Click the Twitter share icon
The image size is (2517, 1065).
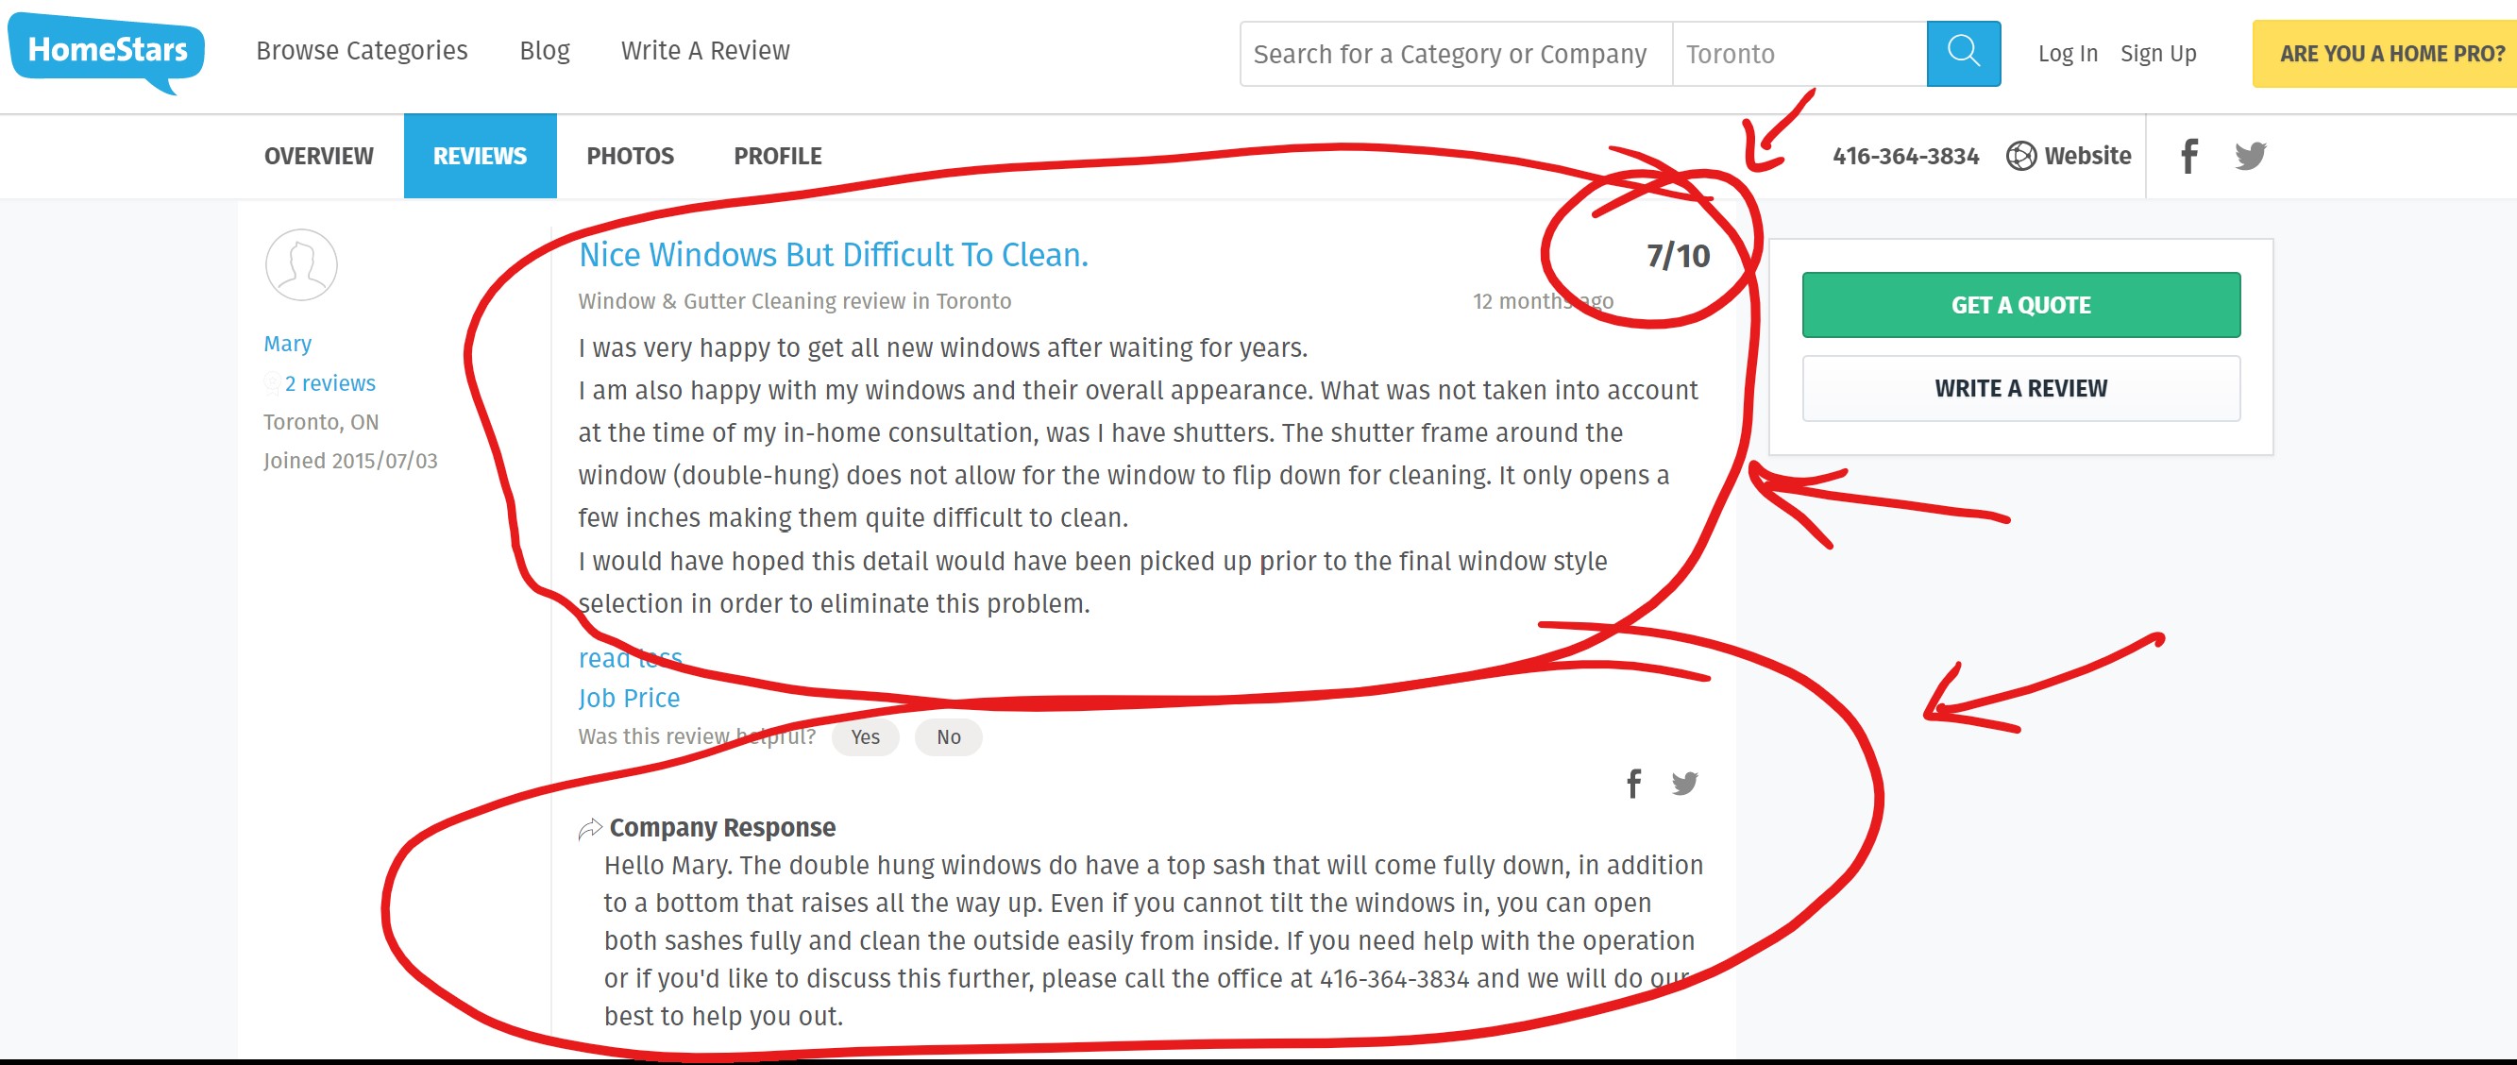coord(1685,784)
